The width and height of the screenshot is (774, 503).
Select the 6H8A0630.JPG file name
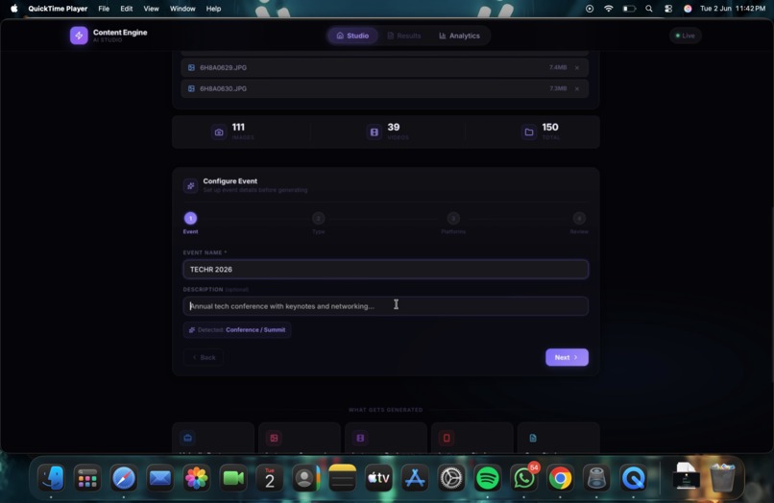pos(223,89)
